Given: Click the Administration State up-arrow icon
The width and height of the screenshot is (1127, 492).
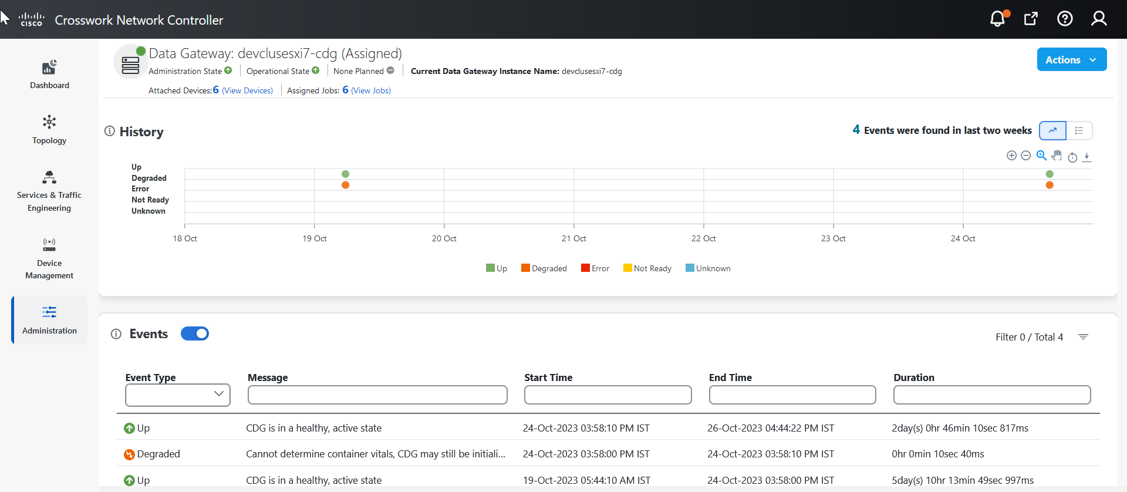Looking at the screenshot, I should tap(228, 70).
